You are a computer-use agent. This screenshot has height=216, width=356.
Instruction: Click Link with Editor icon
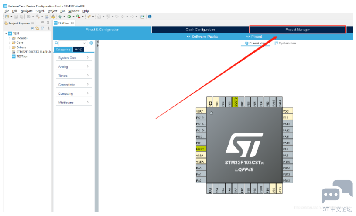click(37, 28)
